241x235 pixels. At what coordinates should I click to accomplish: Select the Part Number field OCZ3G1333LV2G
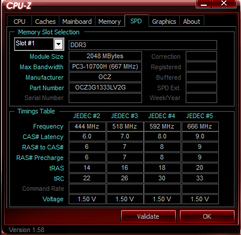pos(105,88)
